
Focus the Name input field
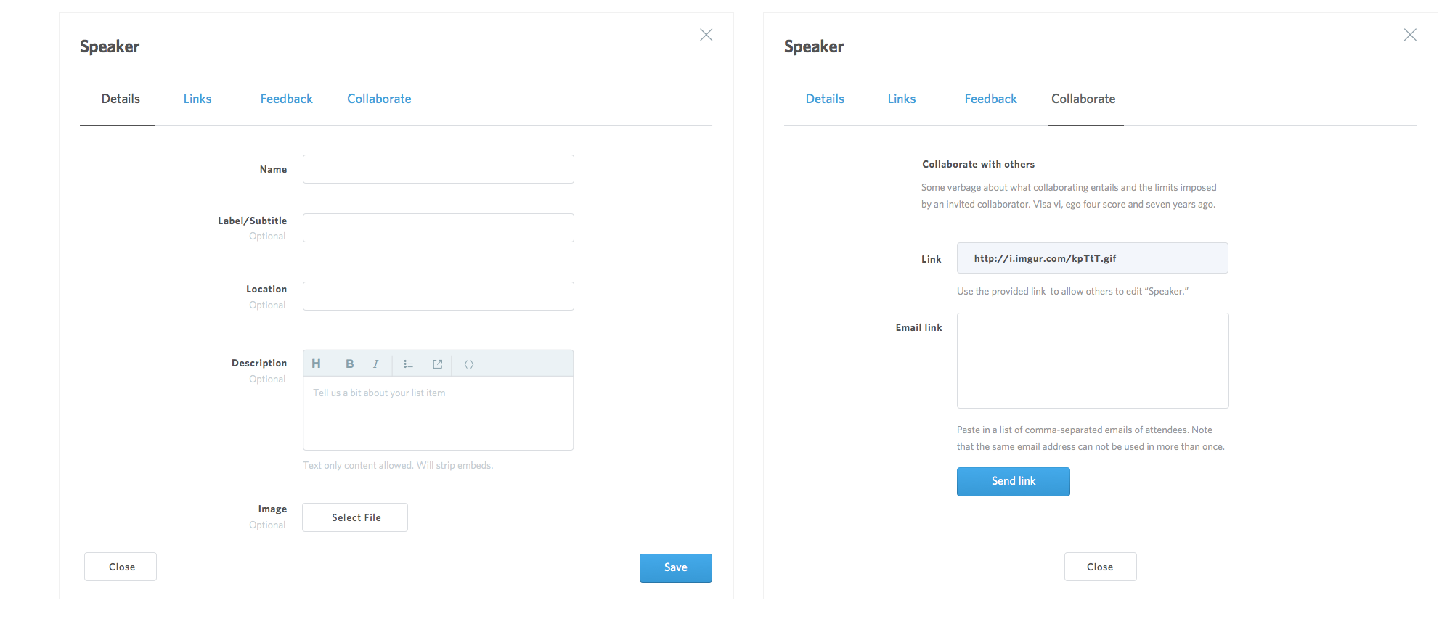(439, 169)
